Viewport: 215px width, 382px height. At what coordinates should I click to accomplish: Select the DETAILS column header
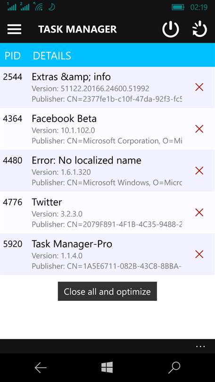point(52,56)
